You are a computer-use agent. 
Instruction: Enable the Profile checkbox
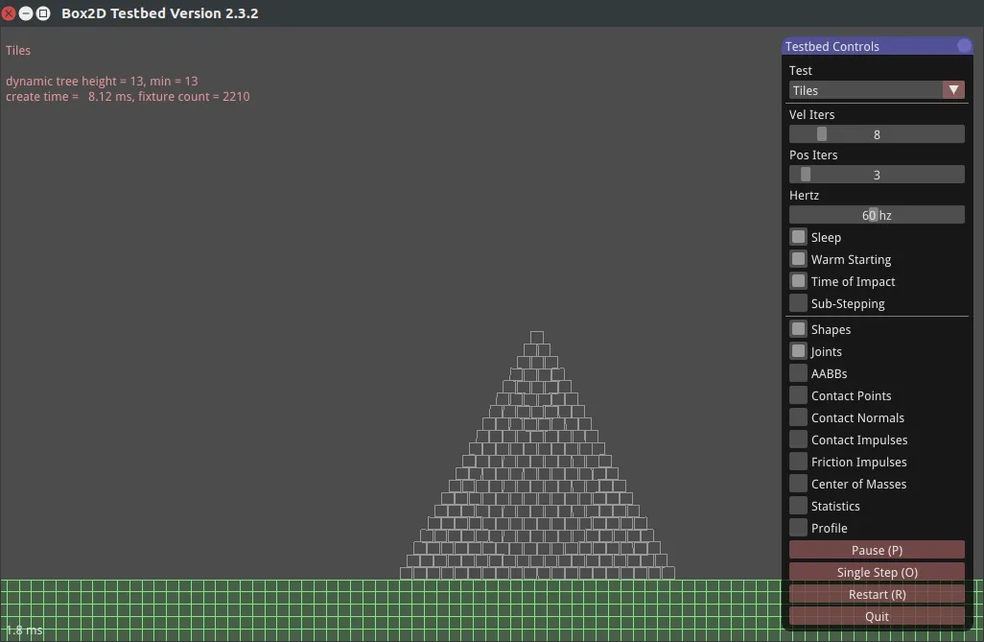coord(798,527)
